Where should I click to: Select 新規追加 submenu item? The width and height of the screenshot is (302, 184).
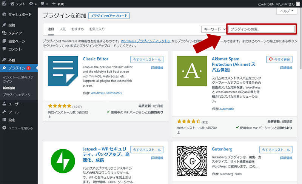9,88
